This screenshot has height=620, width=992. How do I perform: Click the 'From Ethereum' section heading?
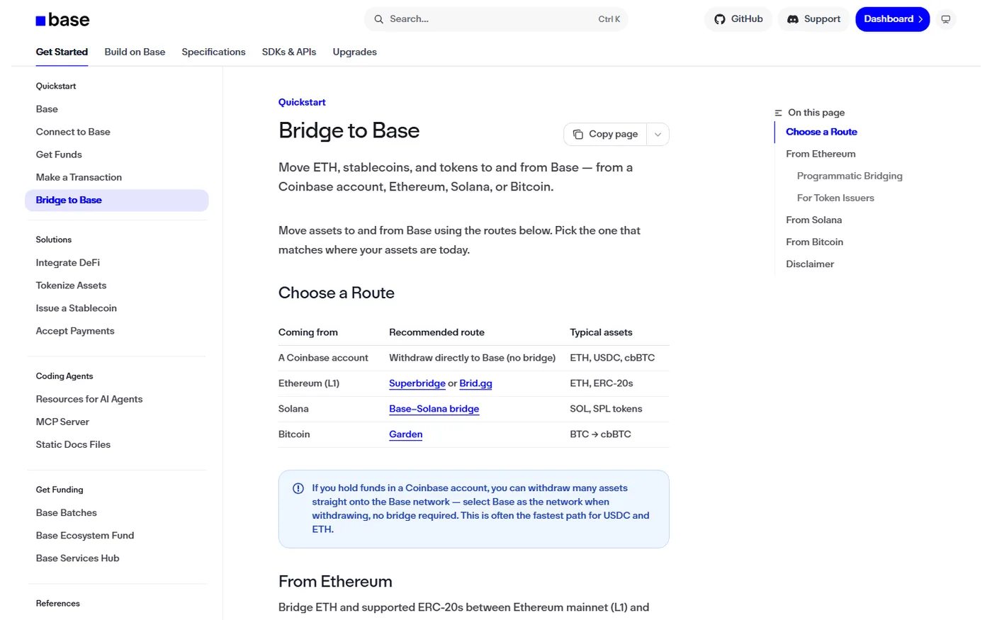(335, 581)
